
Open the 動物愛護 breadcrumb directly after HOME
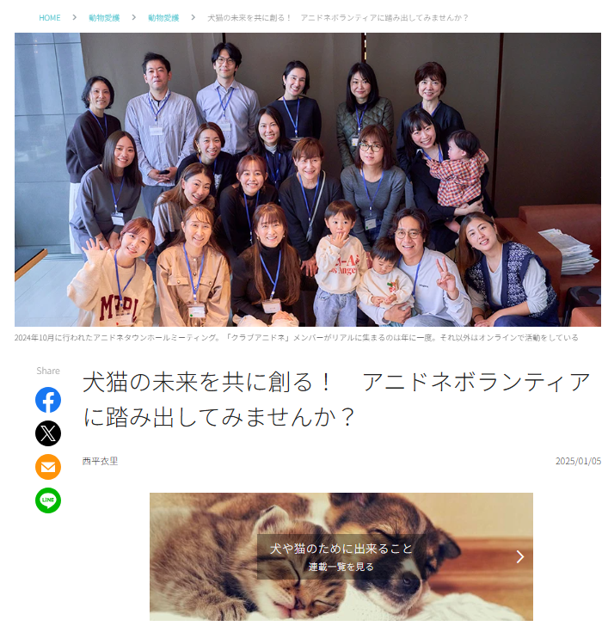tap(104, 17)
